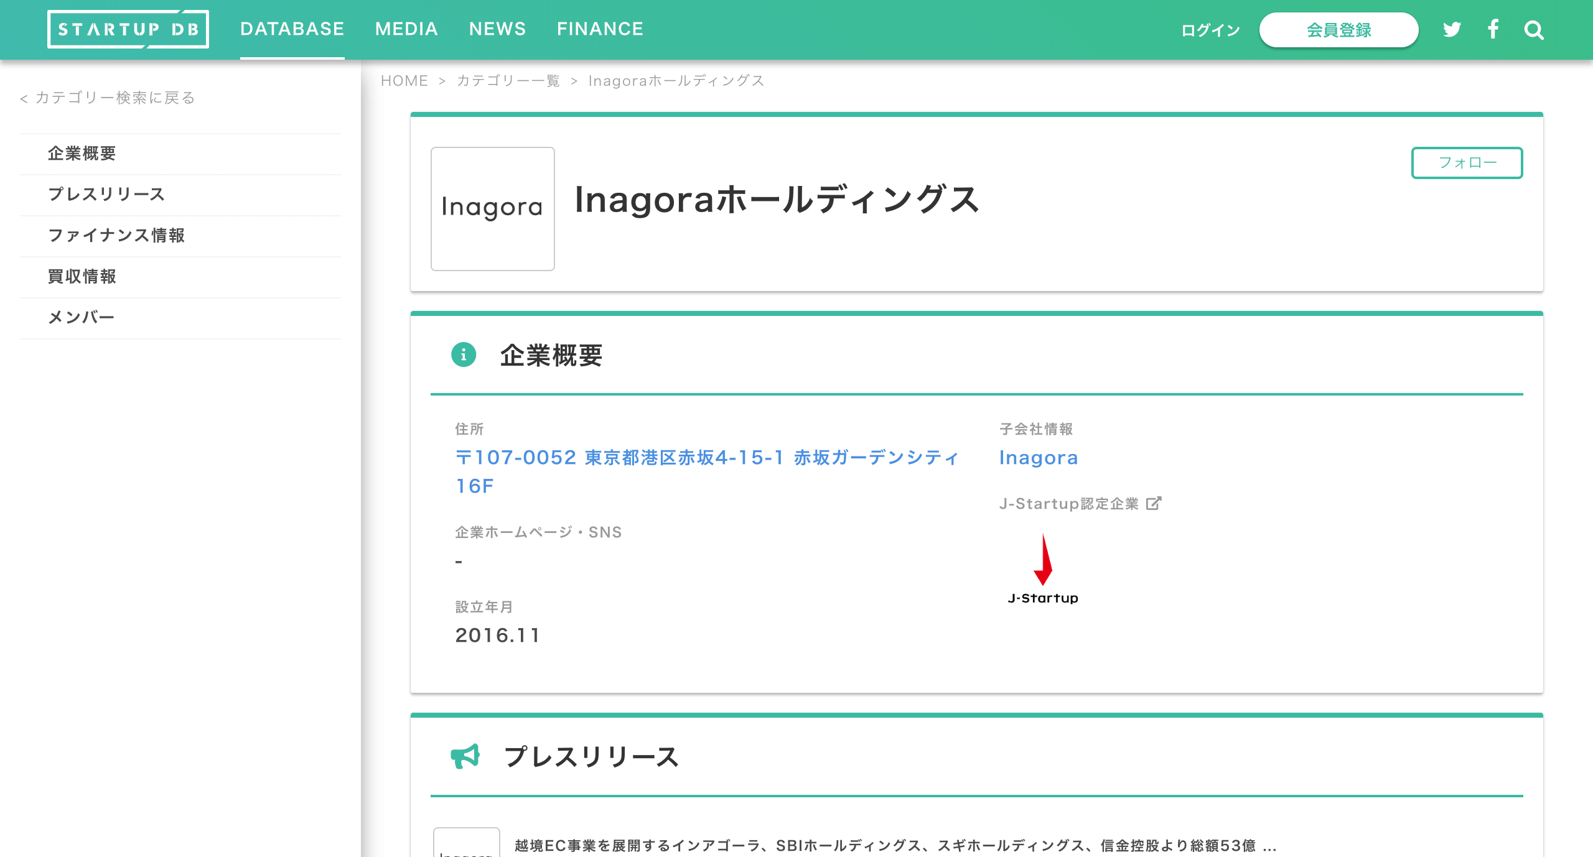Screen dimensions: 1593x857
Task: Click the 東京都港区赤坂 address link
Action: click(x=707, y=458)
